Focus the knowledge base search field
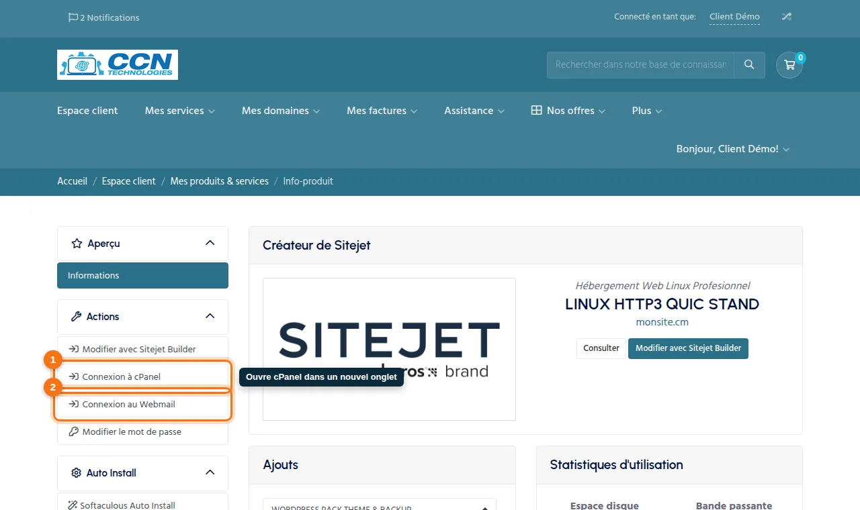860x510 pixels. [640, 65]
